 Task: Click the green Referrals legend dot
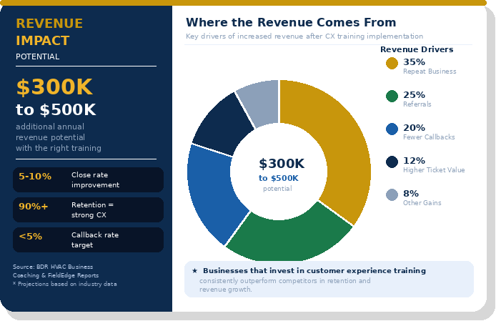pyautogui.click(x=392, y=97)
